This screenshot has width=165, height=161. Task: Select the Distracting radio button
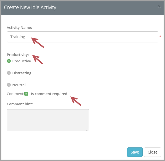pyautogui.click(x=9, y=73)
